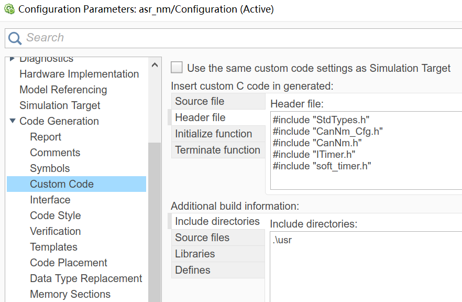Viewport: 462px width, 302px height.
Task: Open the Defines build tab
Action: point(218,270)
